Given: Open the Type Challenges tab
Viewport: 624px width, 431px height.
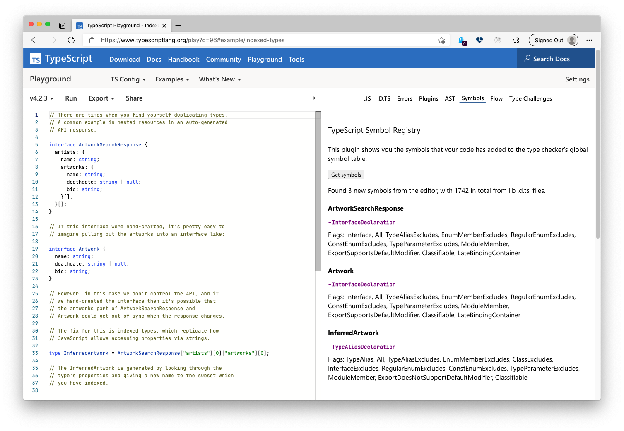Looking at the screenshot, I should (x=530, y=98).
